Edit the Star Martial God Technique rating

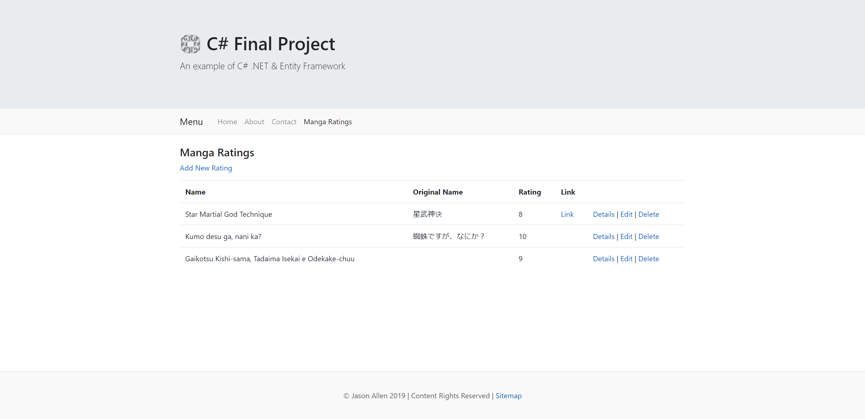(x=626, y=214)
